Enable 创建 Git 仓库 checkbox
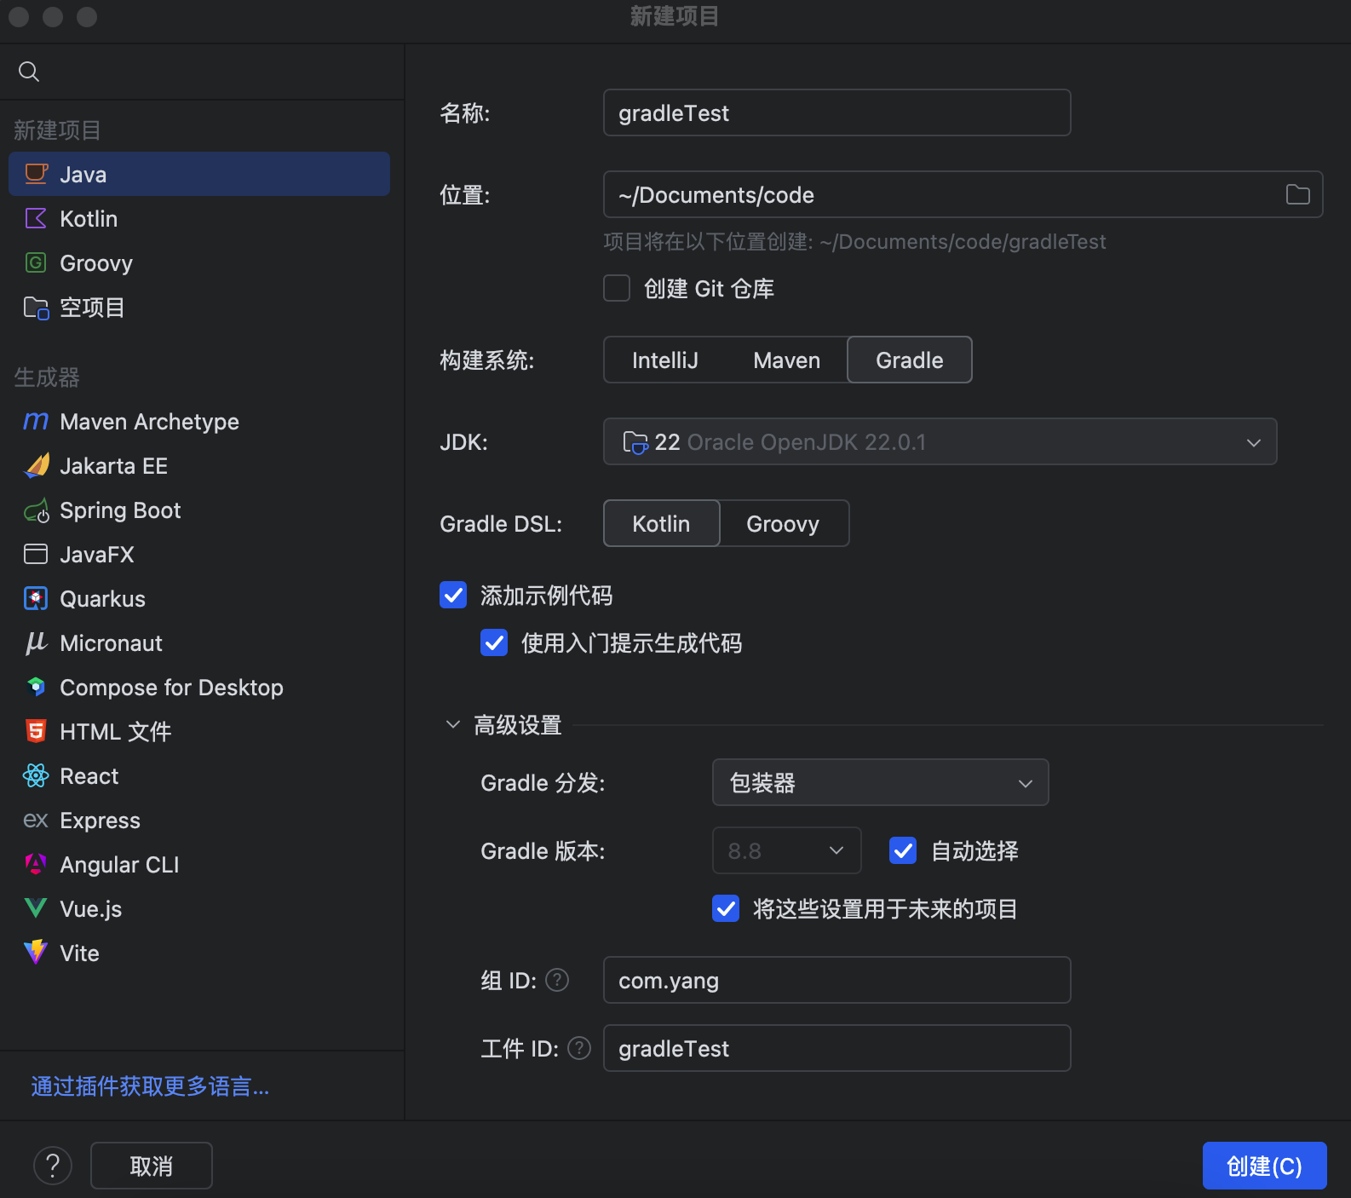Image resolution: width=1351 pixels, height=1198 pixels. [617, 288]
